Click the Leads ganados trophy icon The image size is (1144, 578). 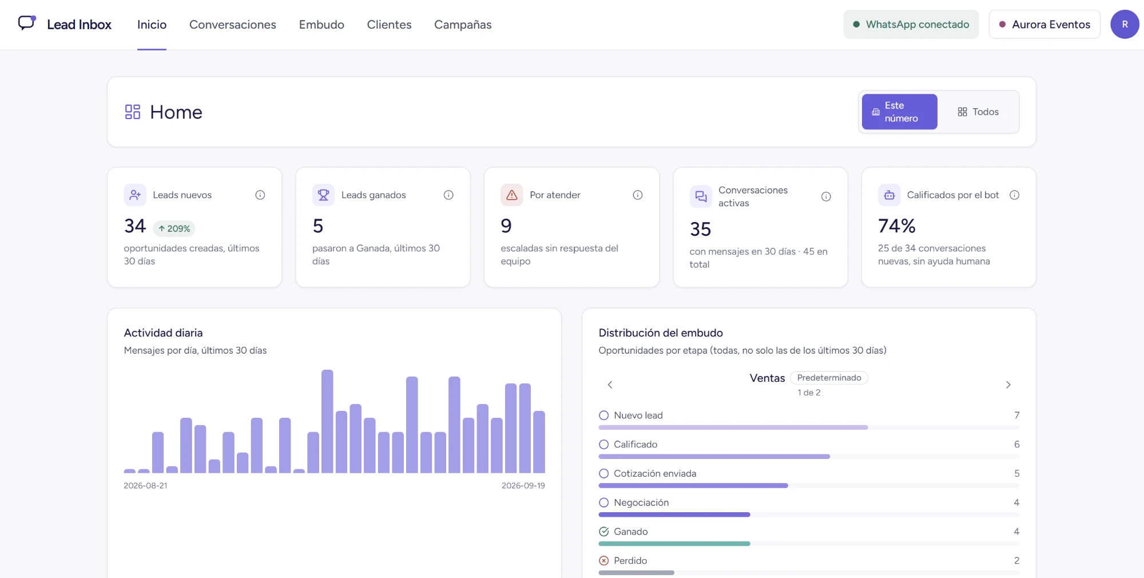(323, 195)
